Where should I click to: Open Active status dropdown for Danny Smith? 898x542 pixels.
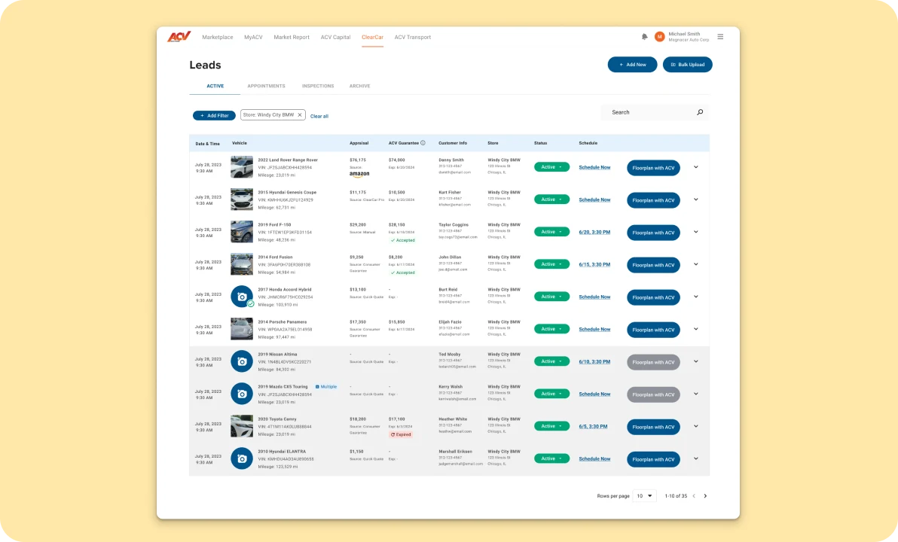[551, 167]
